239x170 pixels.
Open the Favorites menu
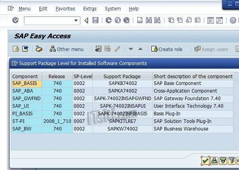click(x=65, y=9)
